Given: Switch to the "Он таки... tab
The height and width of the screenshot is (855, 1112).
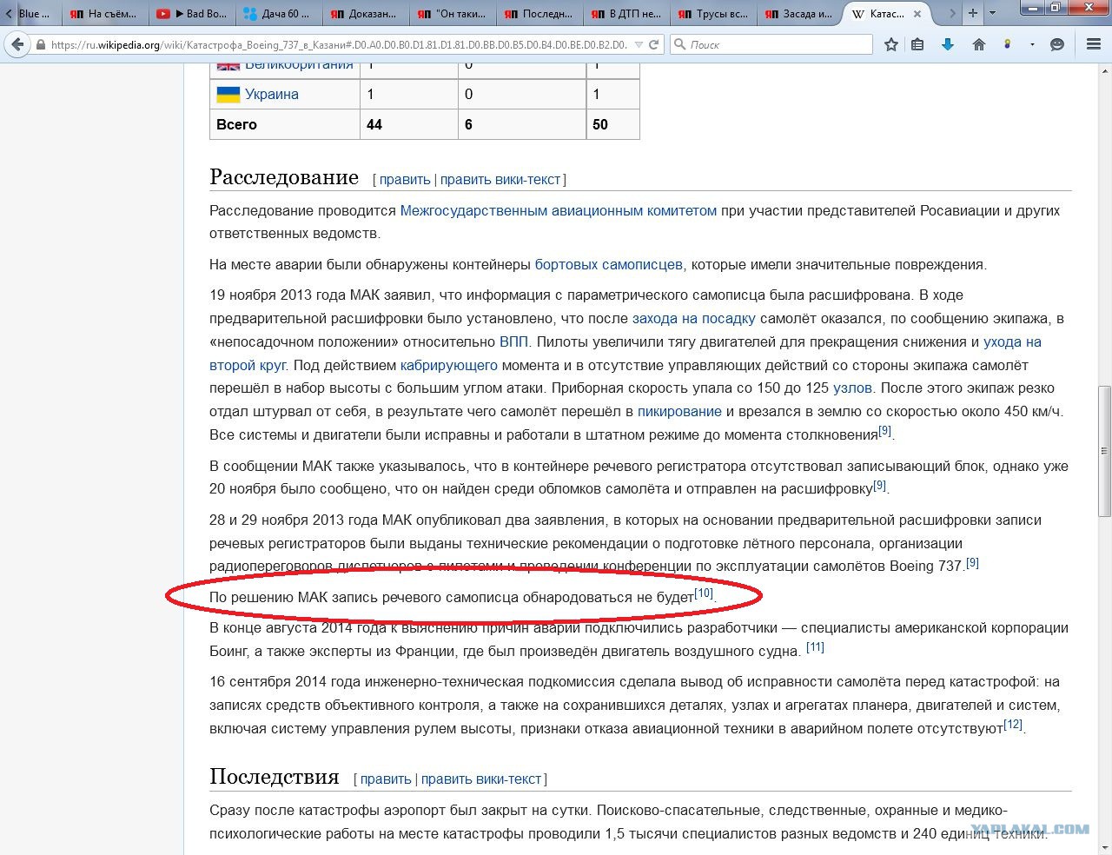Looking at the screenshot, I should coord(452,14).
